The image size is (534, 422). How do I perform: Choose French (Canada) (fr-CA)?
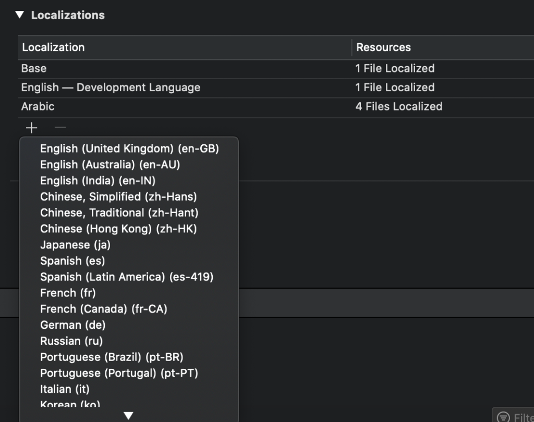(129, 309)
